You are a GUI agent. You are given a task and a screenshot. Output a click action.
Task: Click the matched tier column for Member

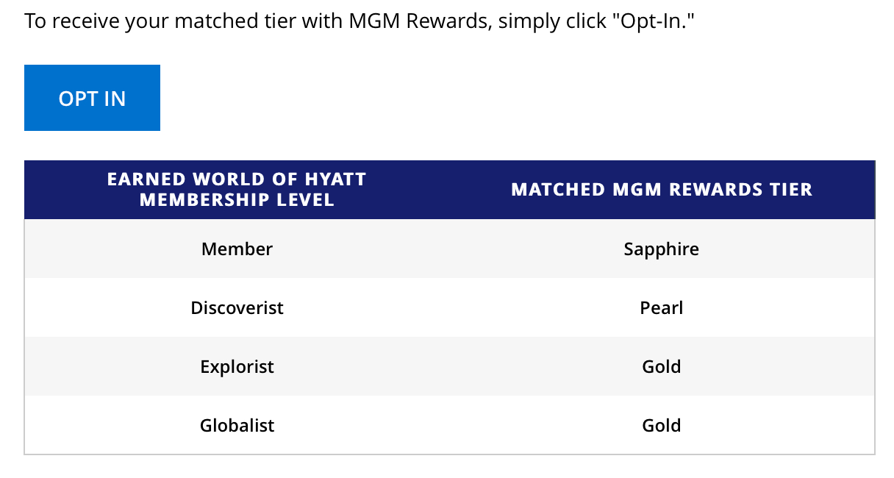pyautogui.click(x=661, y=249)
